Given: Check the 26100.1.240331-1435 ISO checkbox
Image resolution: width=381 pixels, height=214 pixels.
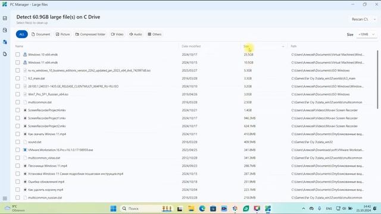Looking at the screenshot, I should [17, 86].
